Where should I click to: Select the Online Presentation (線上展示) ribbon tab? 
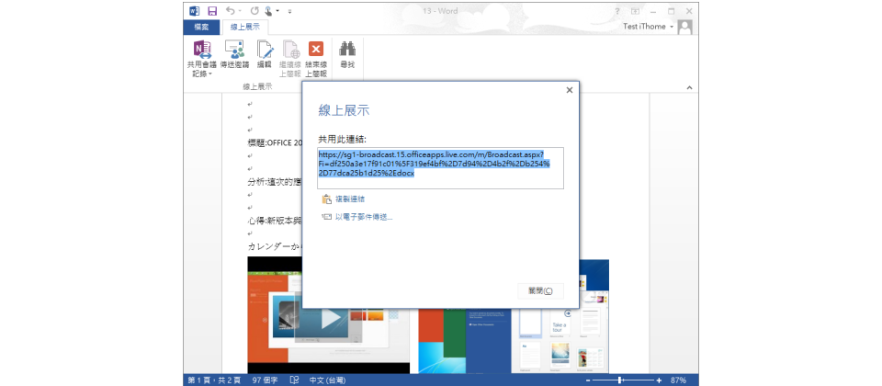point(244,27)
